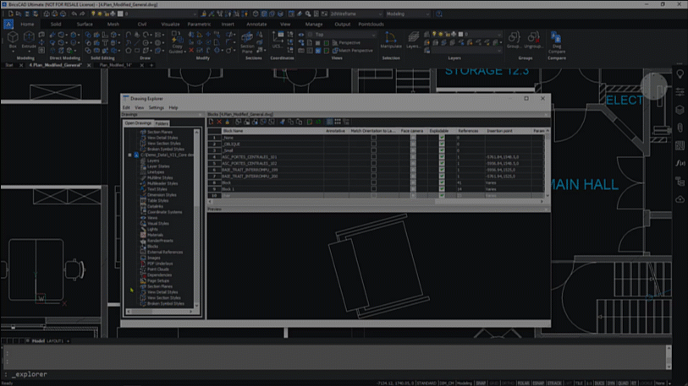This screenshot has height=386, width=688.
Task: Click the red Delete icon in Drawing Explorer
Action: 219,122
